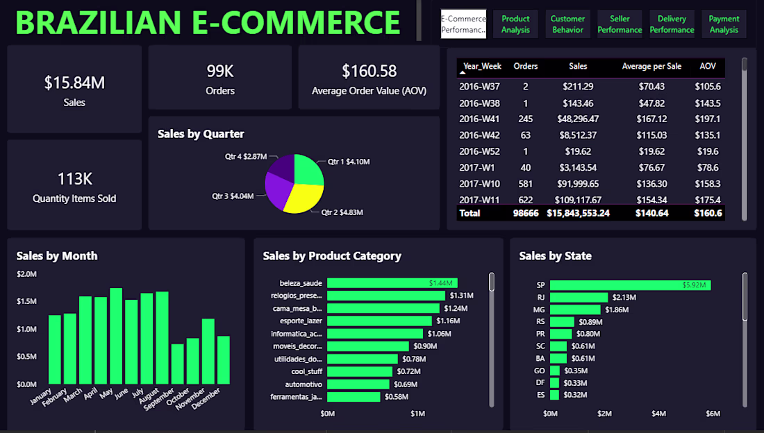This screenshot has width=764, height=433.
Task: Select the ferramentas_ja... category bar
Action: point(354,397)
